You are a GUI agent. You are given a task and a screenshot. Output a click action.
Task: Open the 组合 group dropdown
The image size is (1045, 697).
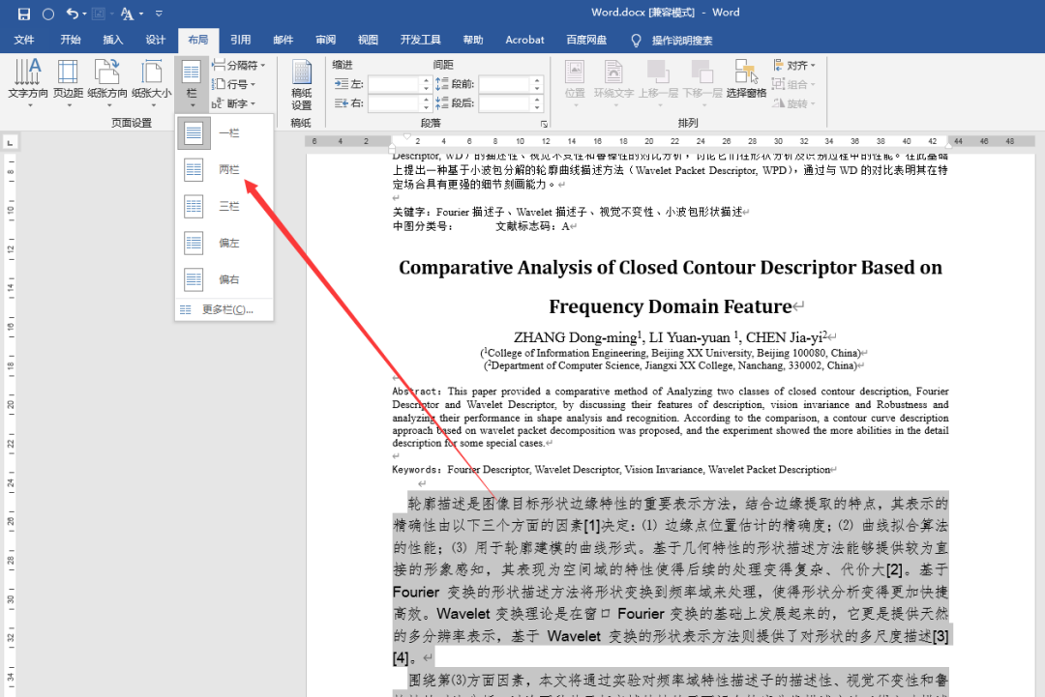[x=793, y=84]
